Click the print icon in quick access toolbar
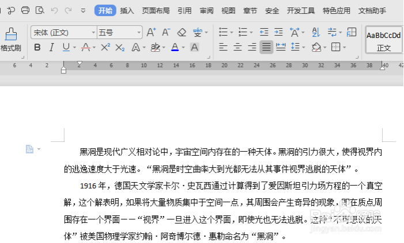Viewport: 404px width, 243px height. pos(25,10)
